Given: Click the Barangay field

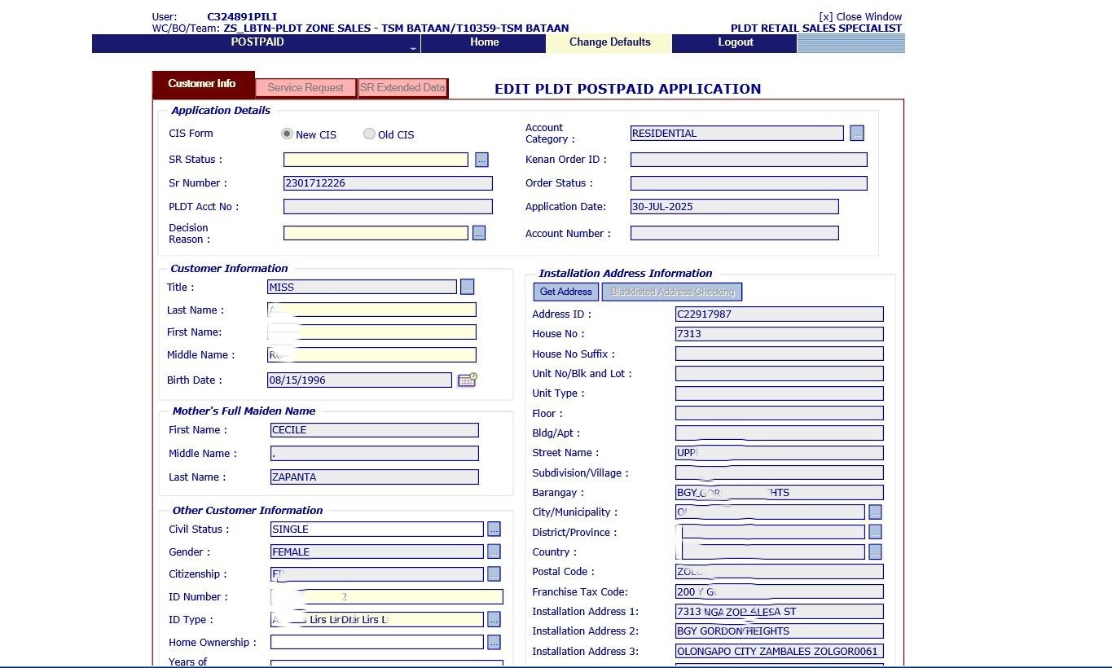Looking at the screenshot, I should [x=780, y=493].
